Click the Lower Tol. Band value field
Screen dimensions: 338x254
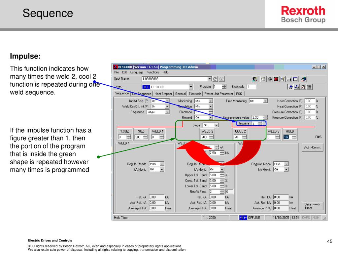[x=215, y=186]
